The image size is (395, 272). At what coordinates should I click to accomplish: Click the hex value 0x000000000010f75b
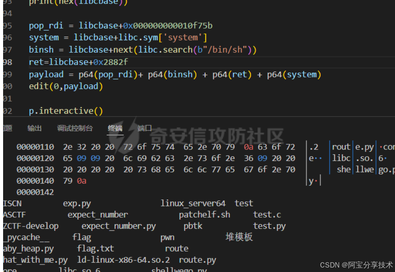[x=168, y=26]
